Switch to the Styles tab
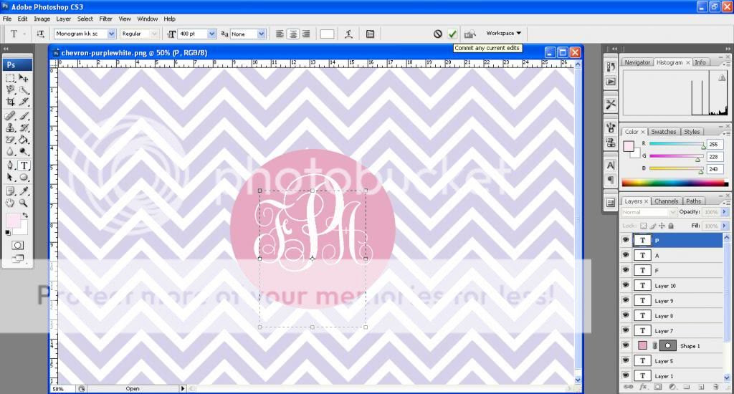This screenshot has height=394, width=734. 692,132
